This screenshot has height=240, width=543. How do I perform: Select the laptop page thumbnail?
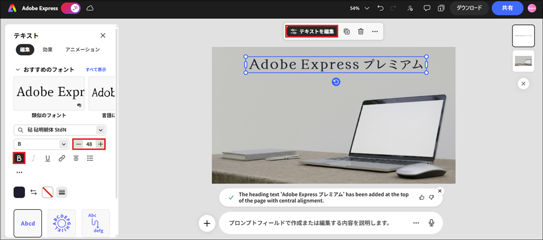(x=523, y=61)
